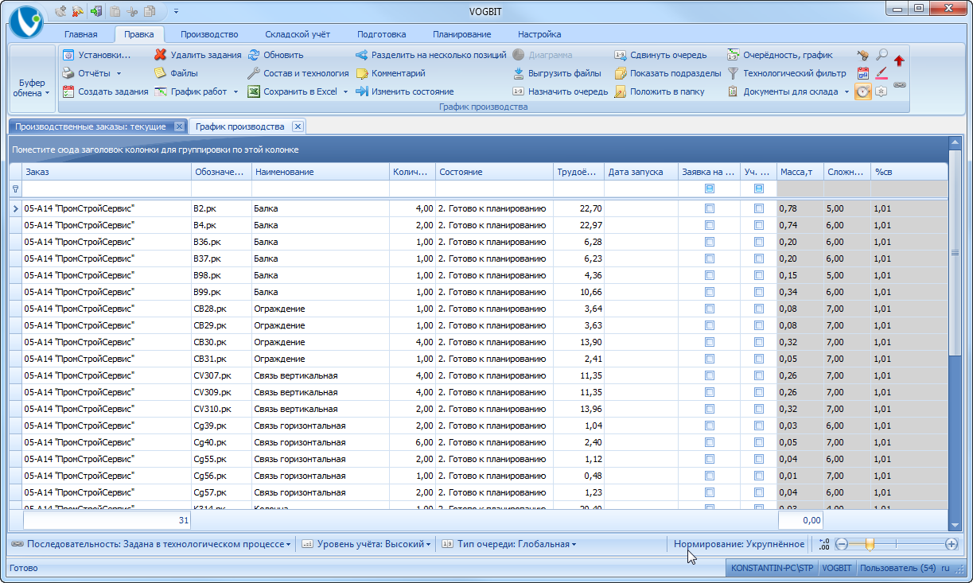This screenshot has height=583, width=973.
Task: Open the Производство ribbon tab
Action: click(209, 34)
